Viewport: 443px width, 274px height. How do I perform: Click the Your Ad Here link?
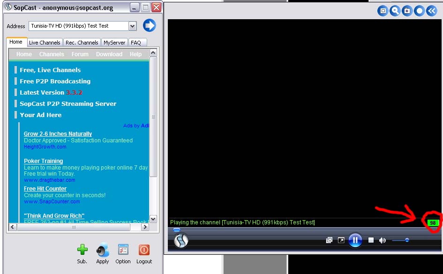(41, 115)
